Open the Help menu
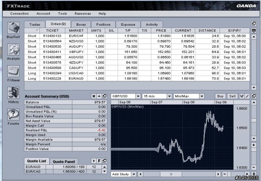 (102, 13)
